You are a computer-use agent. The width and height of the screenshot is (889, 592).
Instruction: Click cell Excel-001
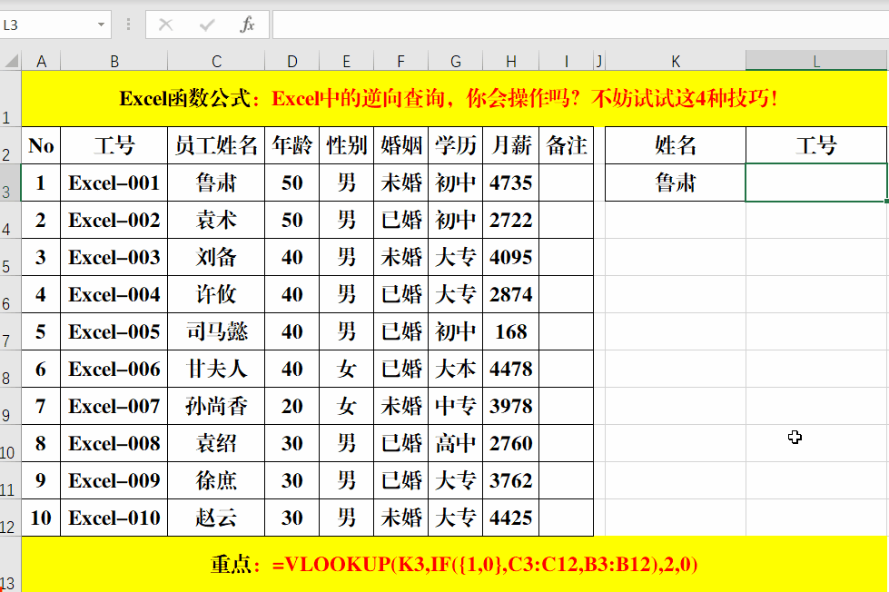[x=114, y=183]
